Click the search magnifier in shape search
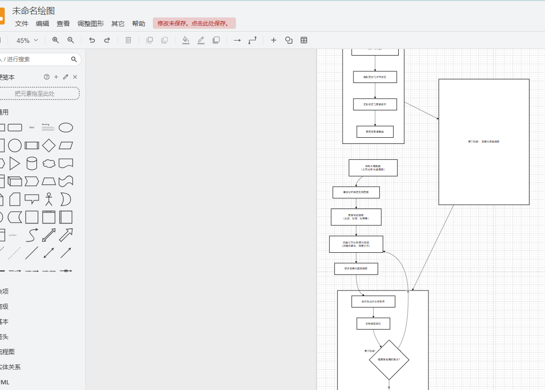545x390 pixels. point(74,59)
